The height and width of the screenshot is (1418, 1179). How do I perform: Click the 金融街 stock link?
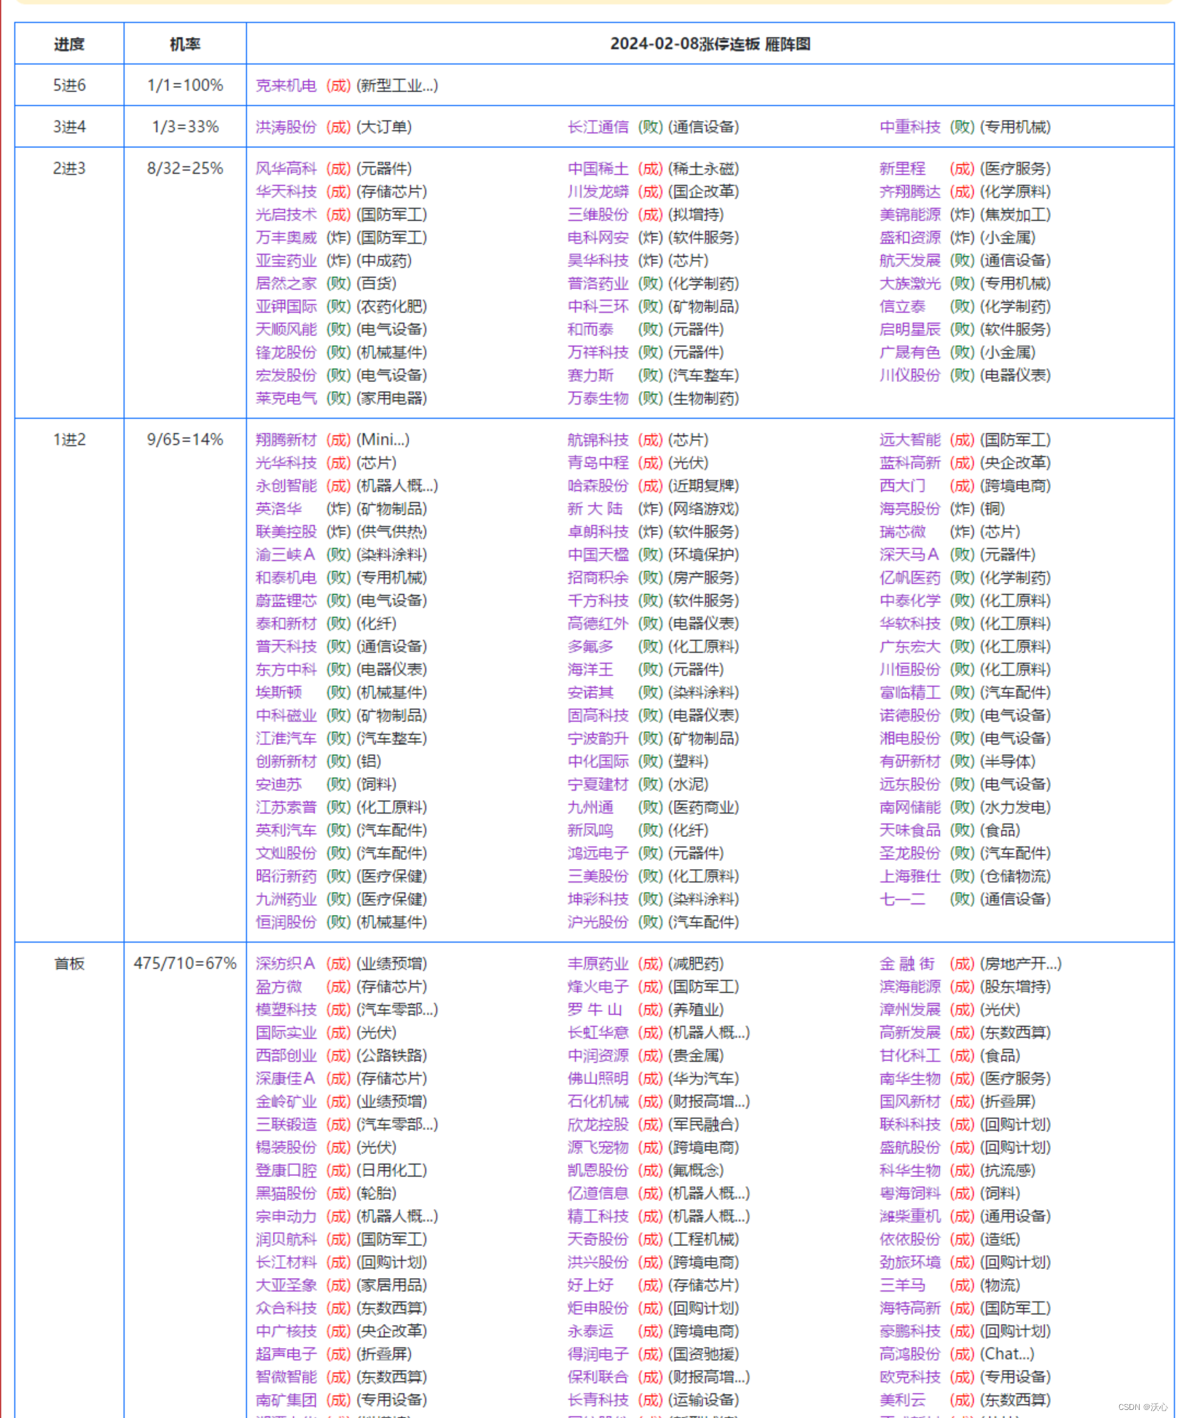906,963
